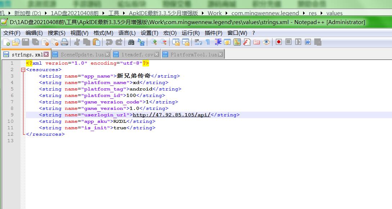392x209 pixels.
Task: Open the http://47.92.85.105/api/ link
Action: pyautogui.click(x=171, y=115)
